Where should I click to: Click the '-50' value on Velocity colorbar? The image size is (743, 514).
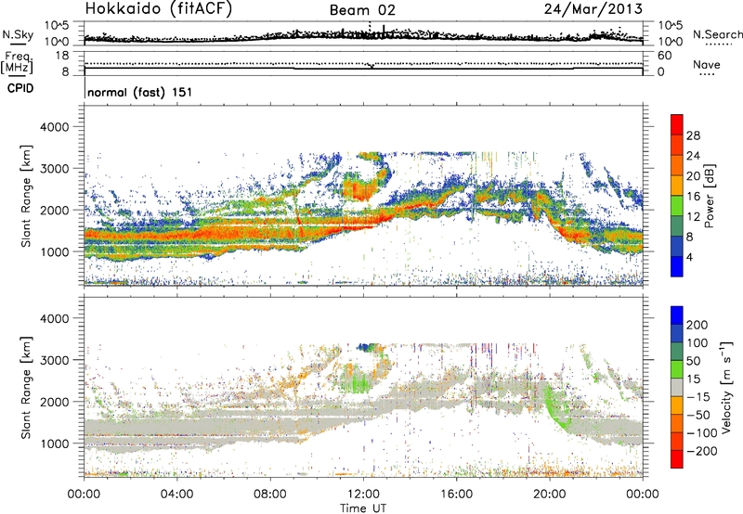(x=698, y=415)
